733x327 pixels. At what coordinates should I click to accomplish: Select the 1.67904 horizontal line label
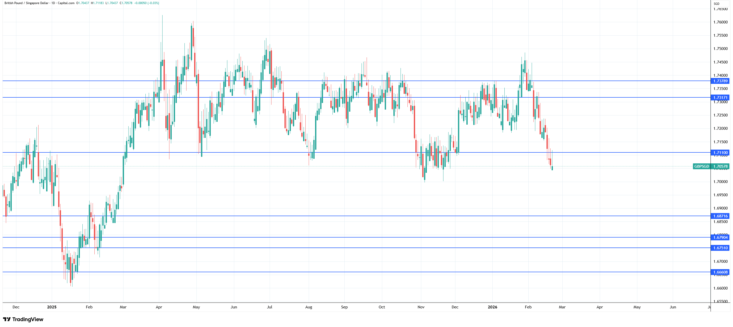pyautogui.click(x=720, y=238)
